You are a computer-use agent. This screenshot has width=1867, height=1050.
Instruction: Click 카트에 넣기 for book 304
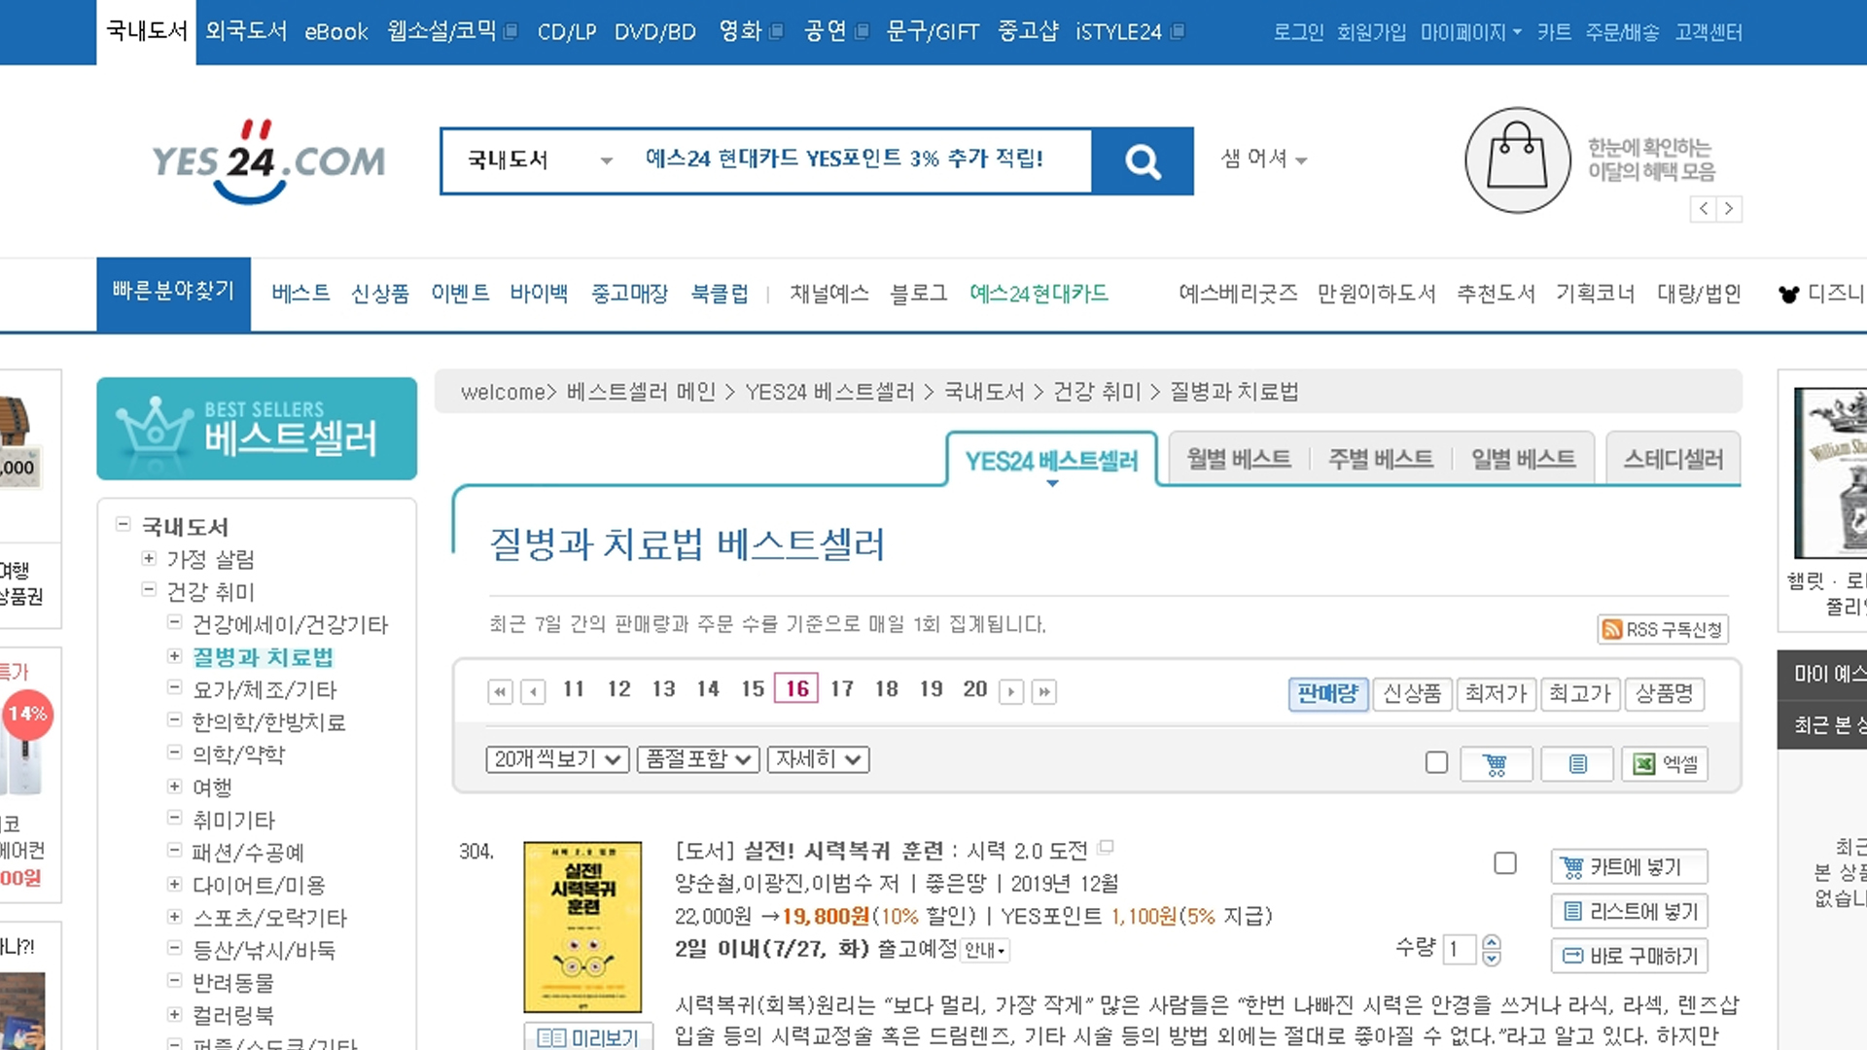tap(1629, 866)
